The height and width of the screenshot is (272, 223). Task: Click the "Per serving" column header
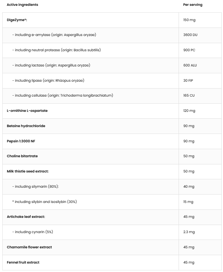tap(193, 5)
